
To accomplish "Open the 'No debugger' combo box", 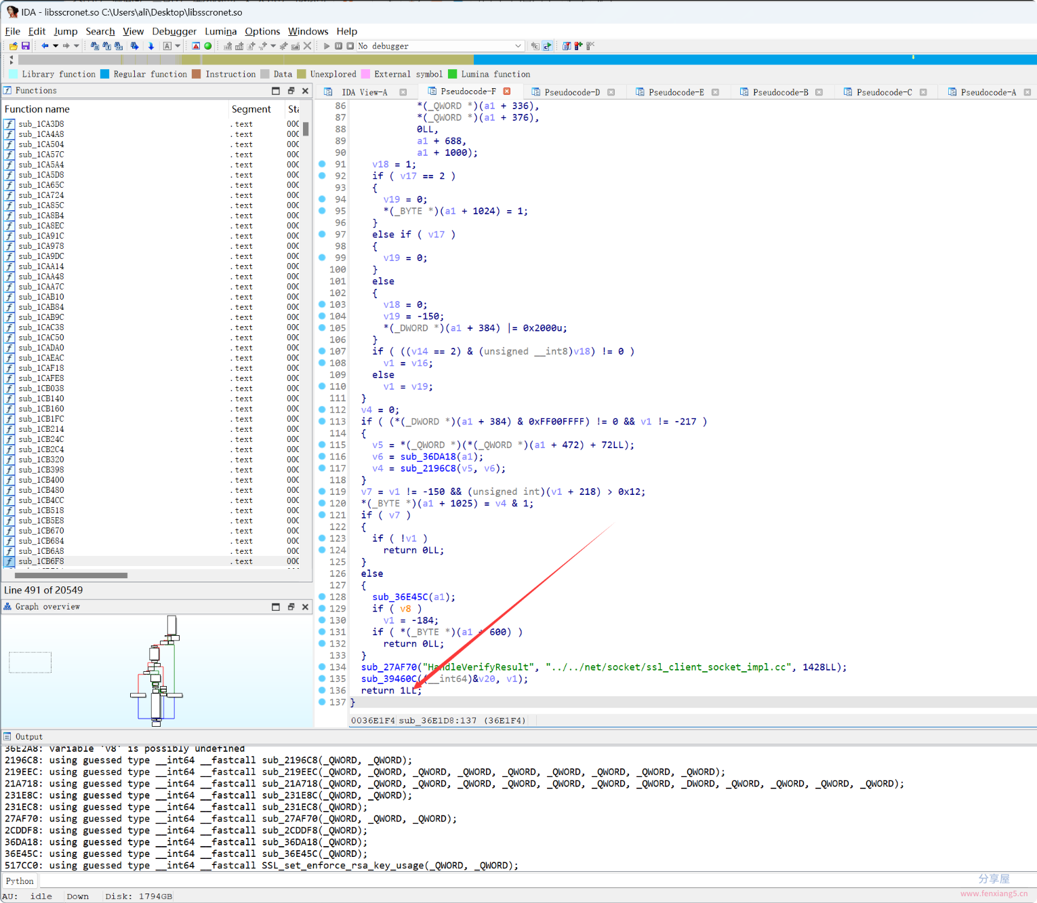I will 440,46.
